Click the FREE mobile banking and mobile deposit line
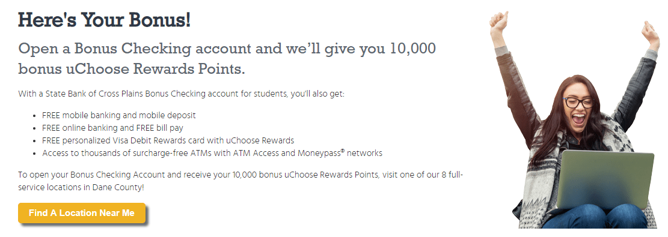 tap(119, 115)
